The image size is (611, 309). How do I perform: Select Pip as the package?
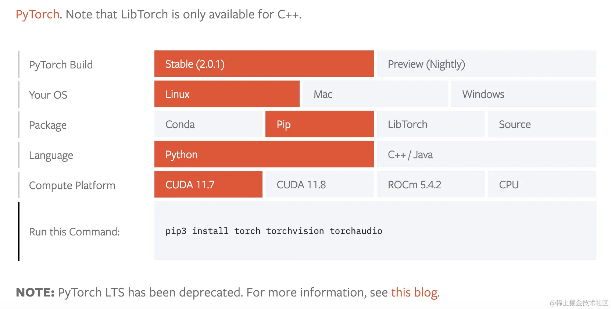319,124
